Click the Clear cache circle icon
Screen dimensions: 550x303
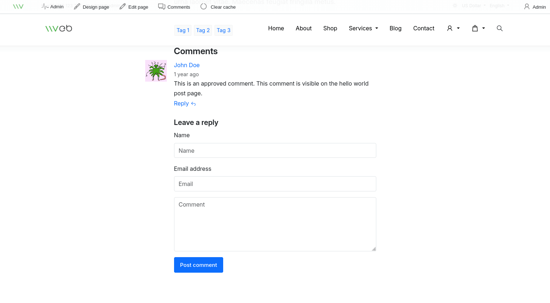[x=204, y=7]
